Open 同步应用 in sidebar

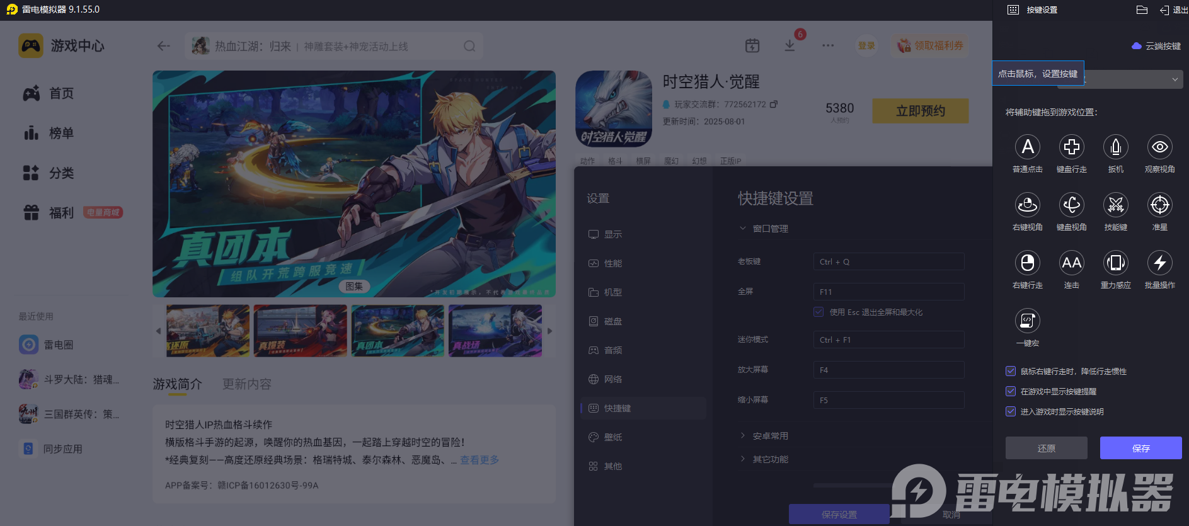click(x=50, y=449)
